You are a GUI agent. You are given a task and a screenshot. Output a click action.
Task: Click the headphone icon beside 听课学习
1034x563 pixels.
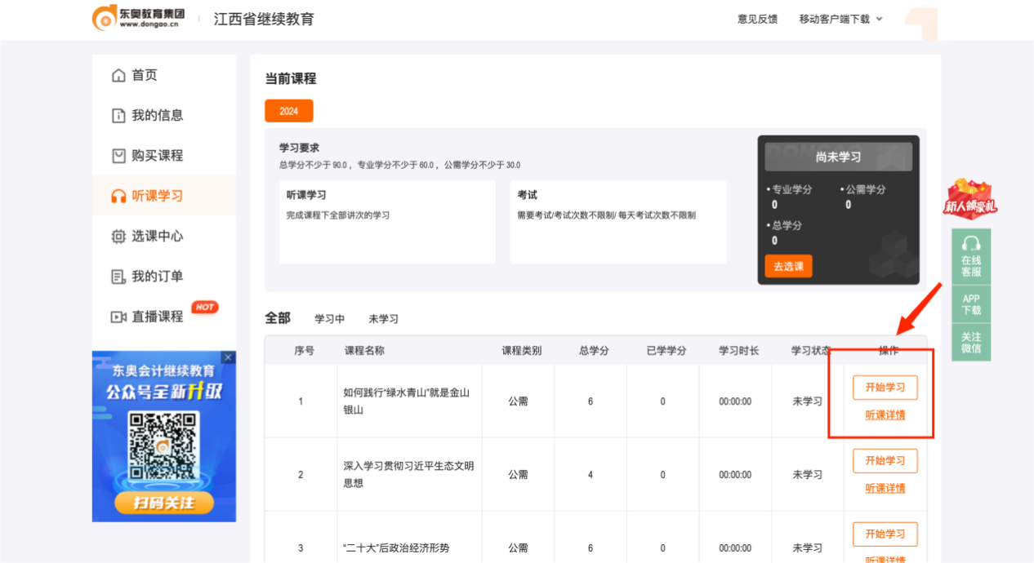118,196
